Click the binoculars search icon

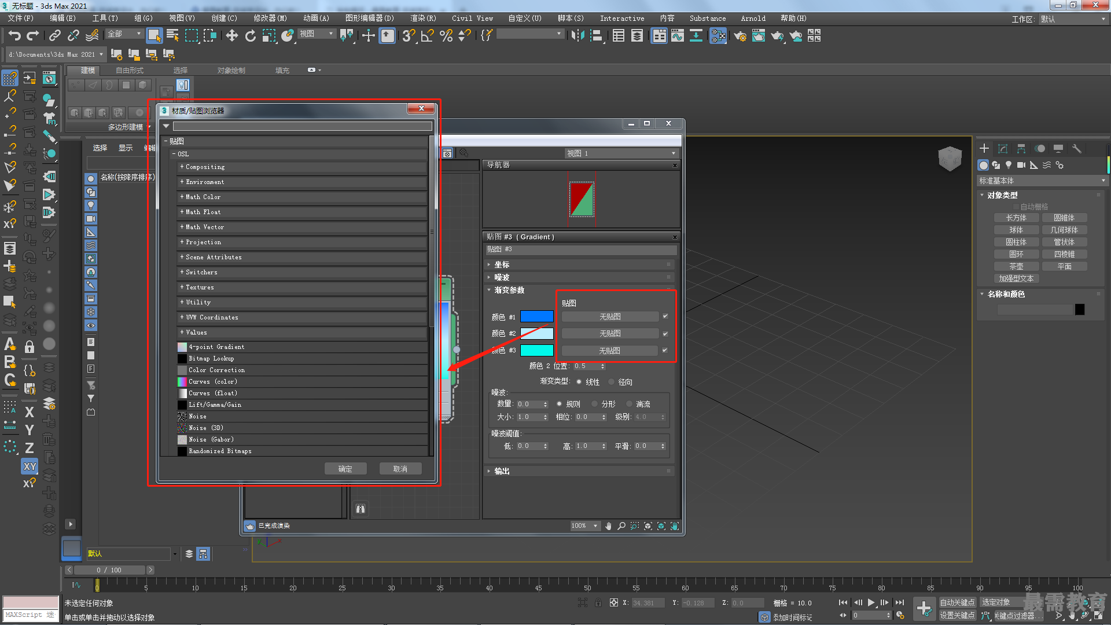pos(360,509)
